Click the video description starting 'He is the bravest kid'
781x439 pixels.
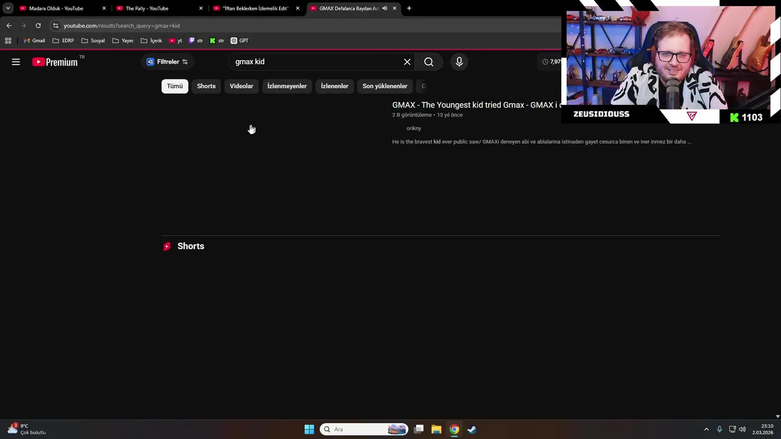pyautogui.click(x=541, y=141)
